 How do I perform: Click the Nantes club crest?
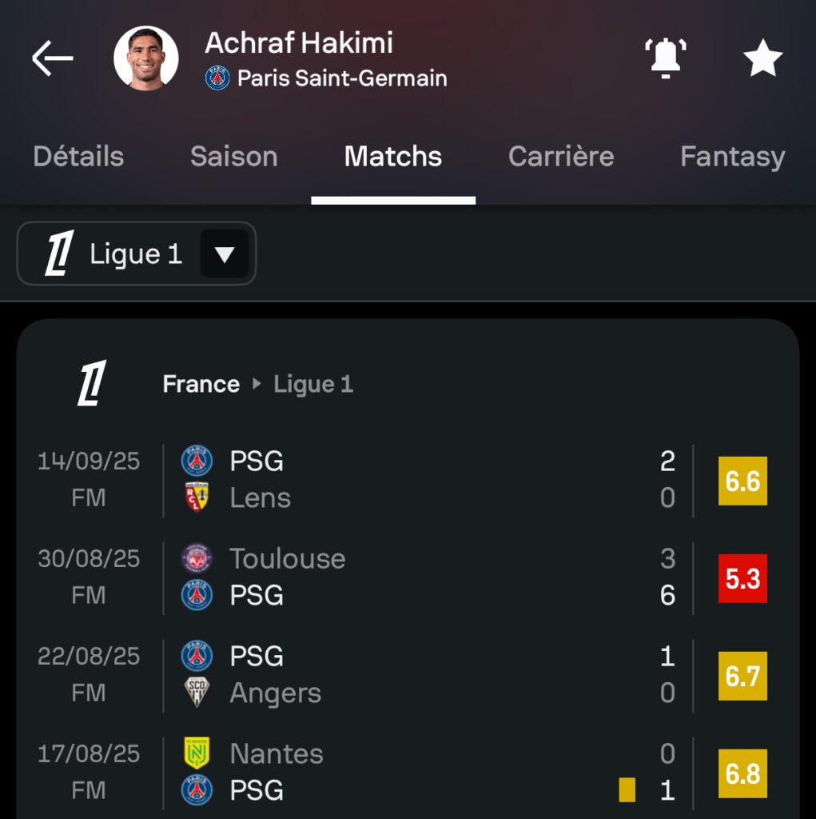coord(197,753)
